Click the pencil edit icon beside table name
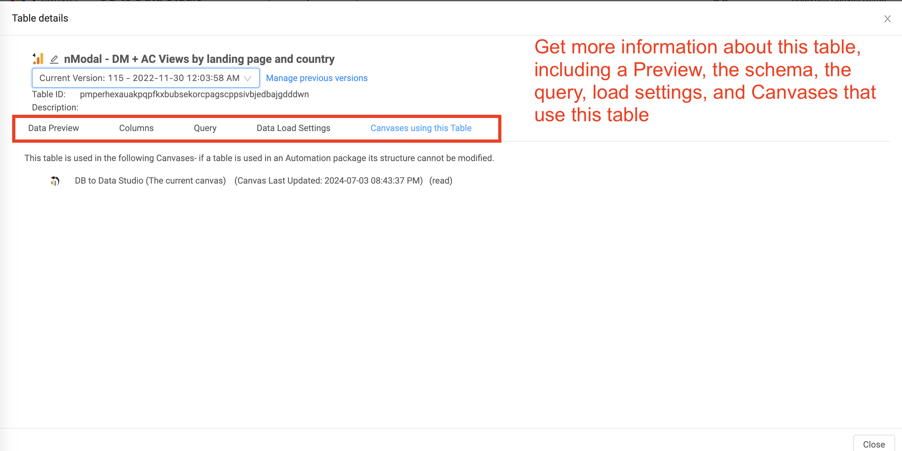Viewport: 902px width, 451px height. (54, 59)
